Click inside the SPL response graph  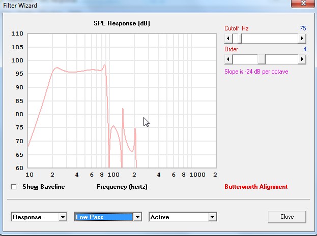pos(122,100)
